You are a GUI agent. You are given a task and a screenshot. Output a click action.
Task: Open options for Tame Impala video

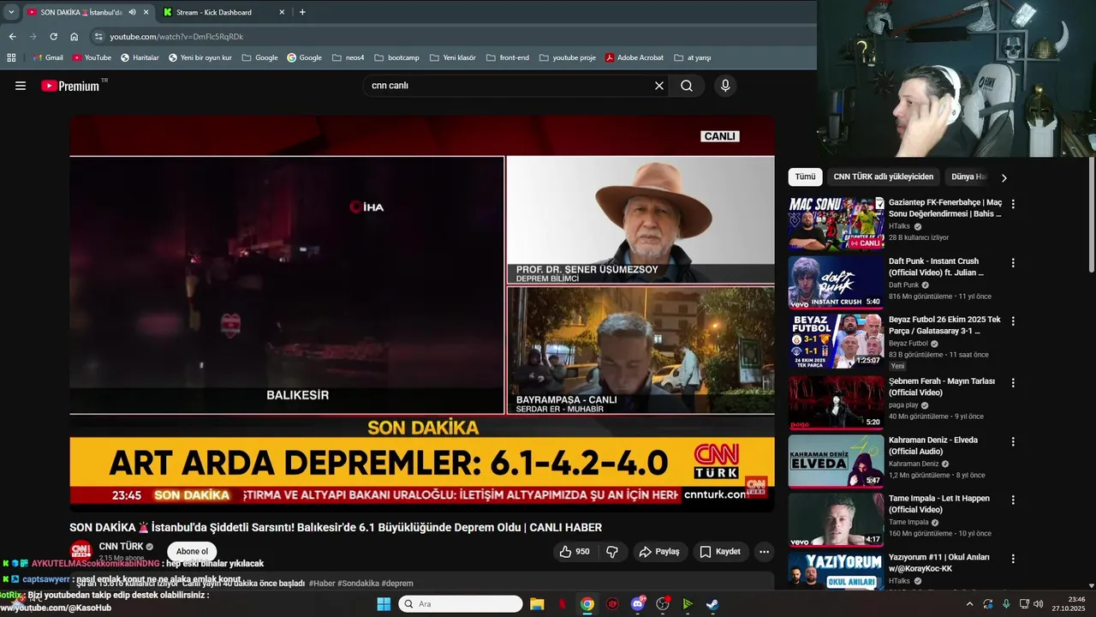pos(1013,500)
